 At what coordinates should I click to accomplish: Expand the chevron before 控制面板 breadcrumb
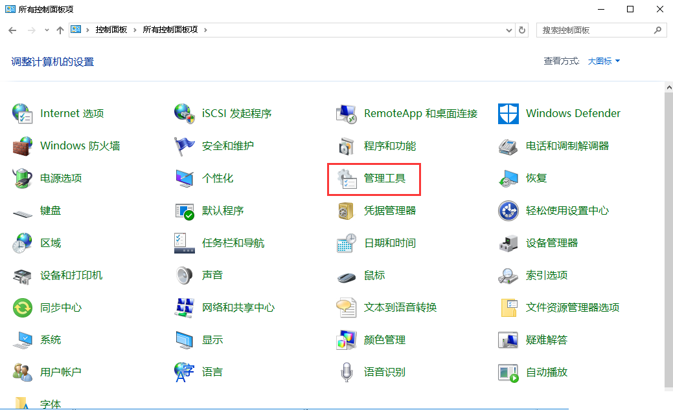[88, 30]
